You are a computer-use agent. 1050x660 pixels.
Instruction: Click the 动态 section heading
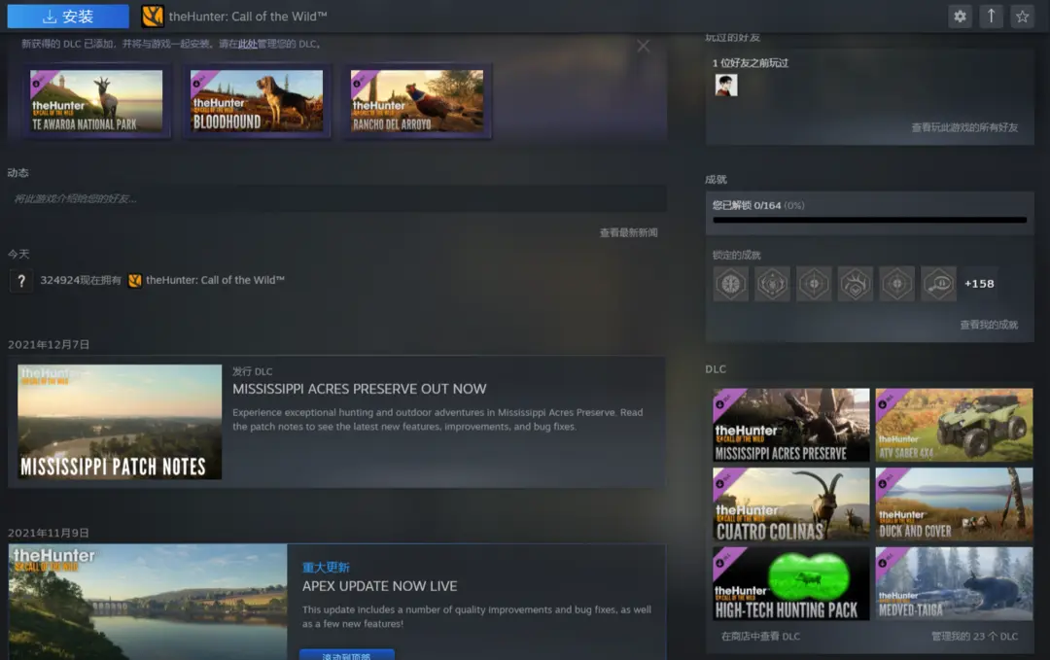(x=18, y=173)
